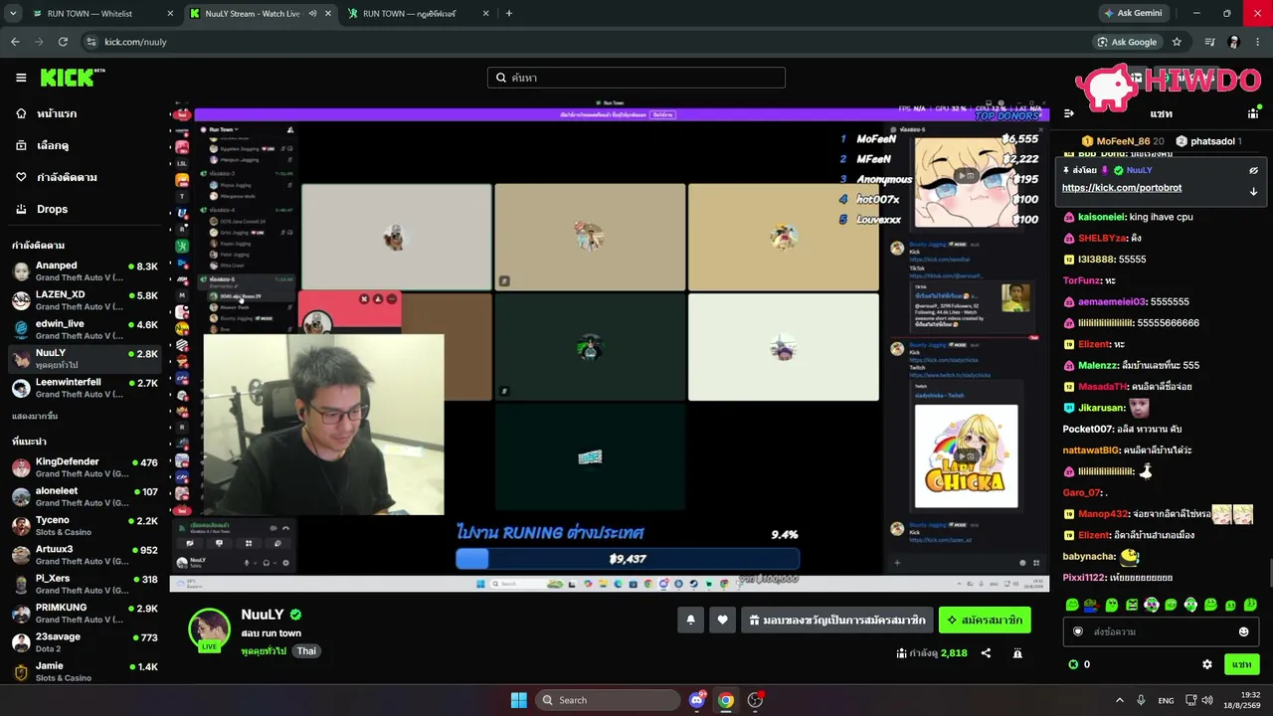Click the chat identity shield icon
The image size is (1273, 716).
point(1077,631)
